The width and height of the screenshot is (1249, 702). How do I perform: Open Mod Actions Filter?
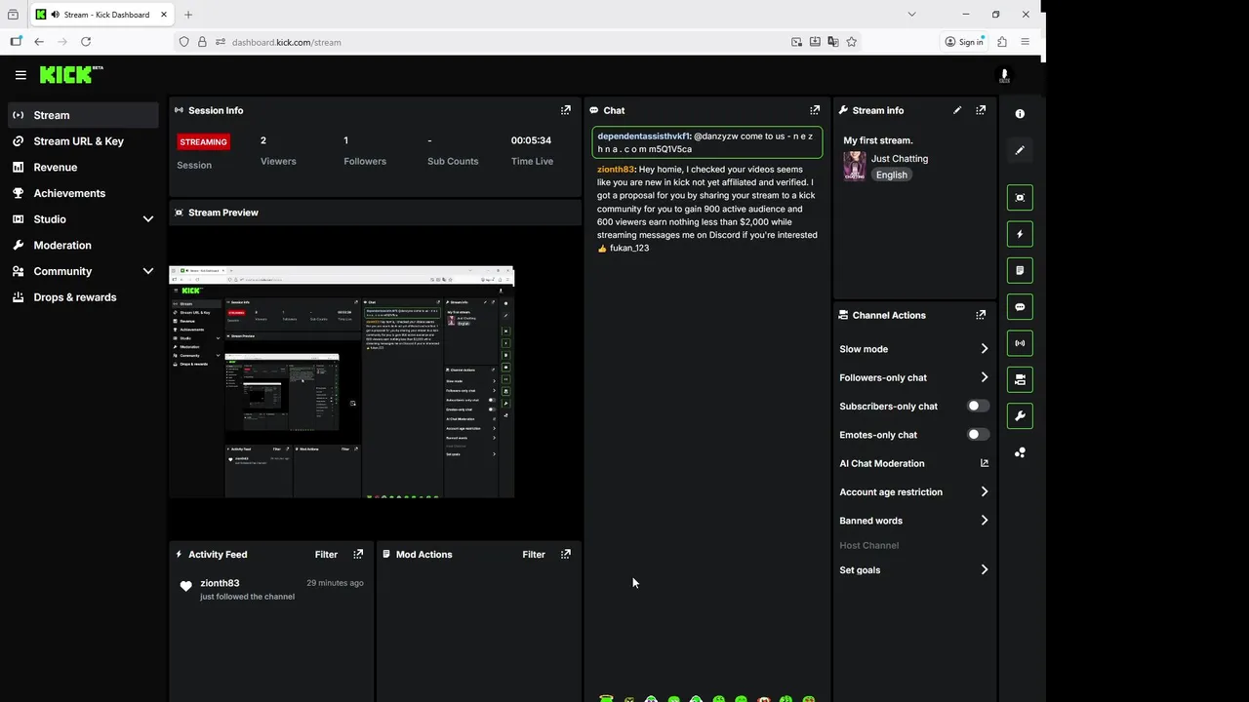click(x=534, y=554)
